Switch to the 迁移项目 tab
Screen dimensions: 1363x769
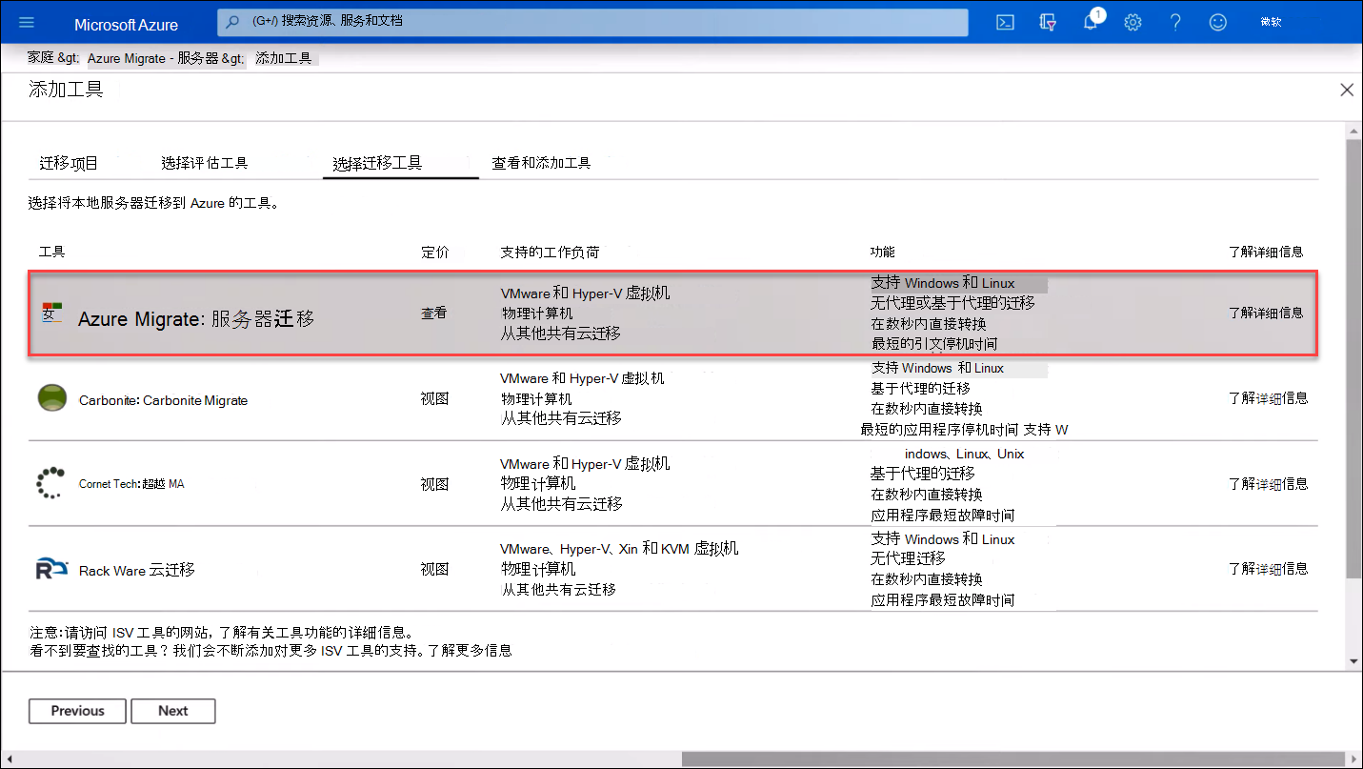[x=69, y=163]
